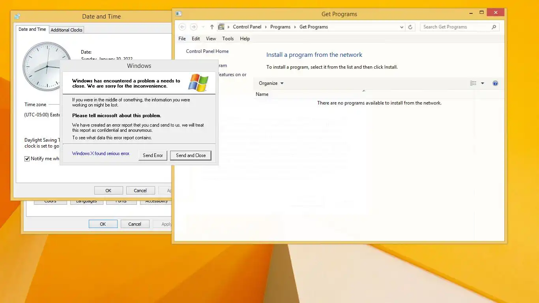
Task: Go up one level to Programs
Action: tap(212, 27)
